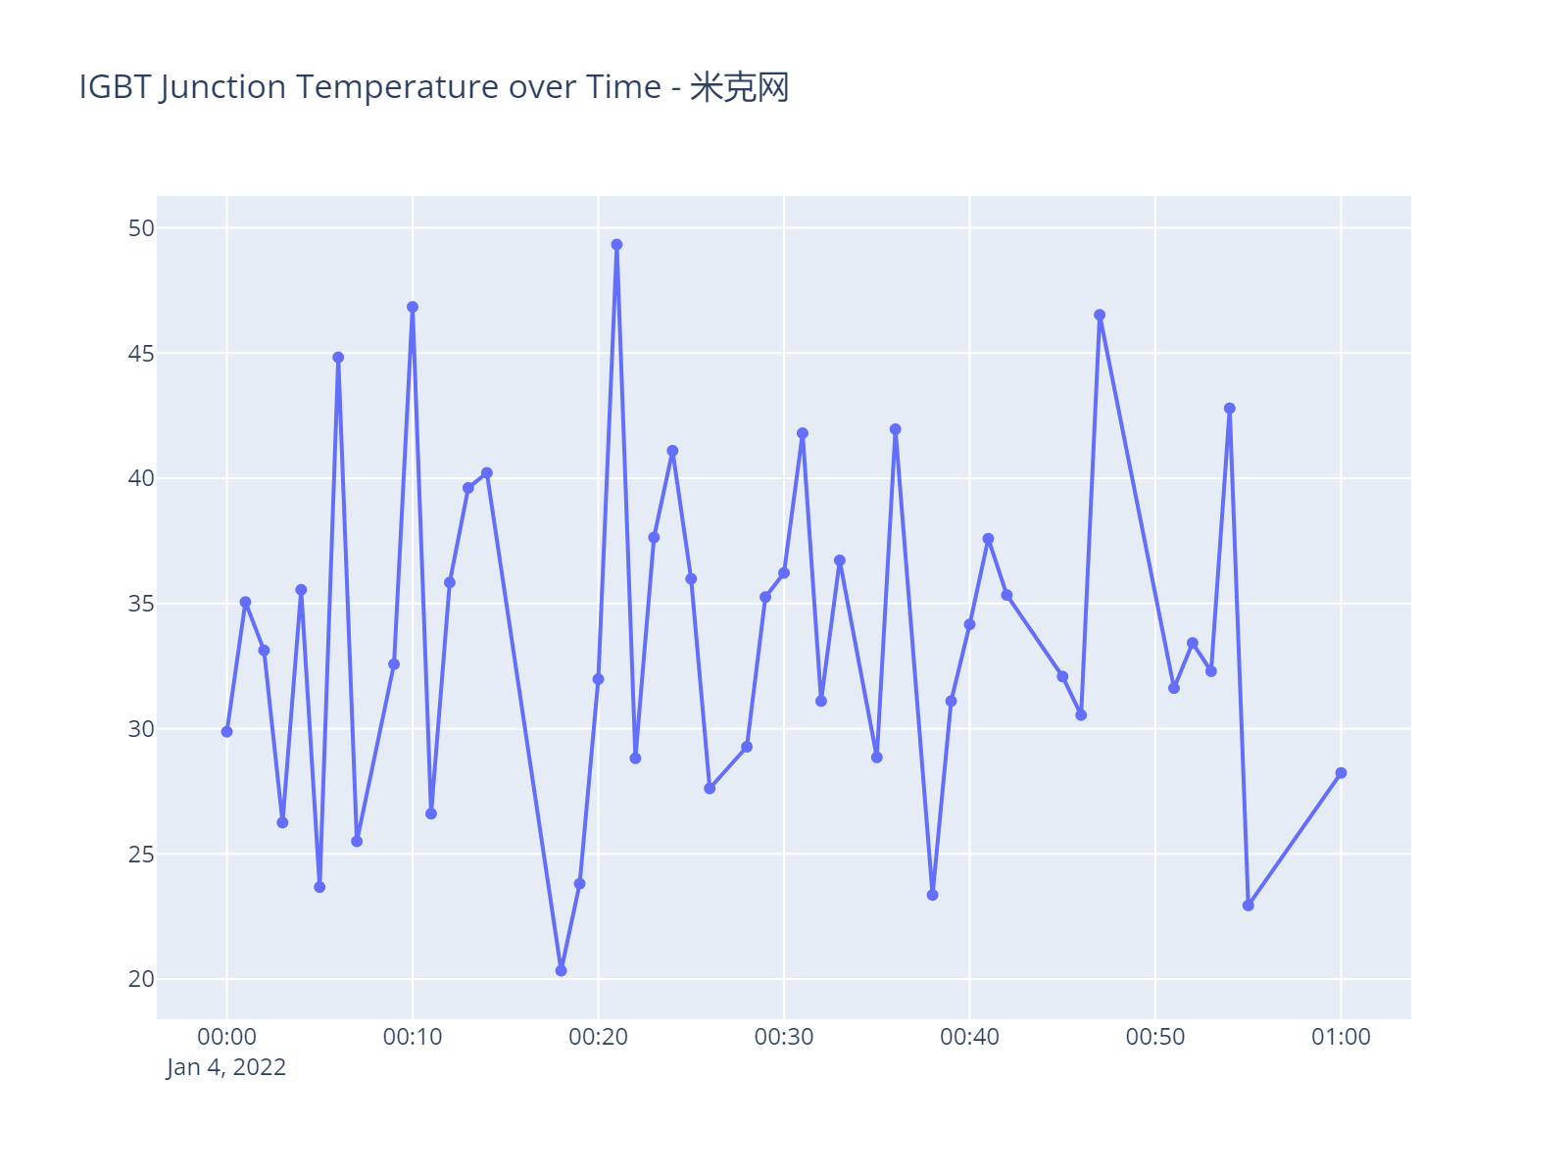The height and width of the screenshot is (1176, 1568).
Task: Click the x-axis tick label 00:30
Action: click(783, 1037)
